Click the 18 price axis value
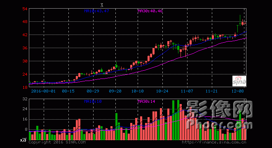Image resolution: width=272 pixels, height=148 pixels. pos(25,88)
